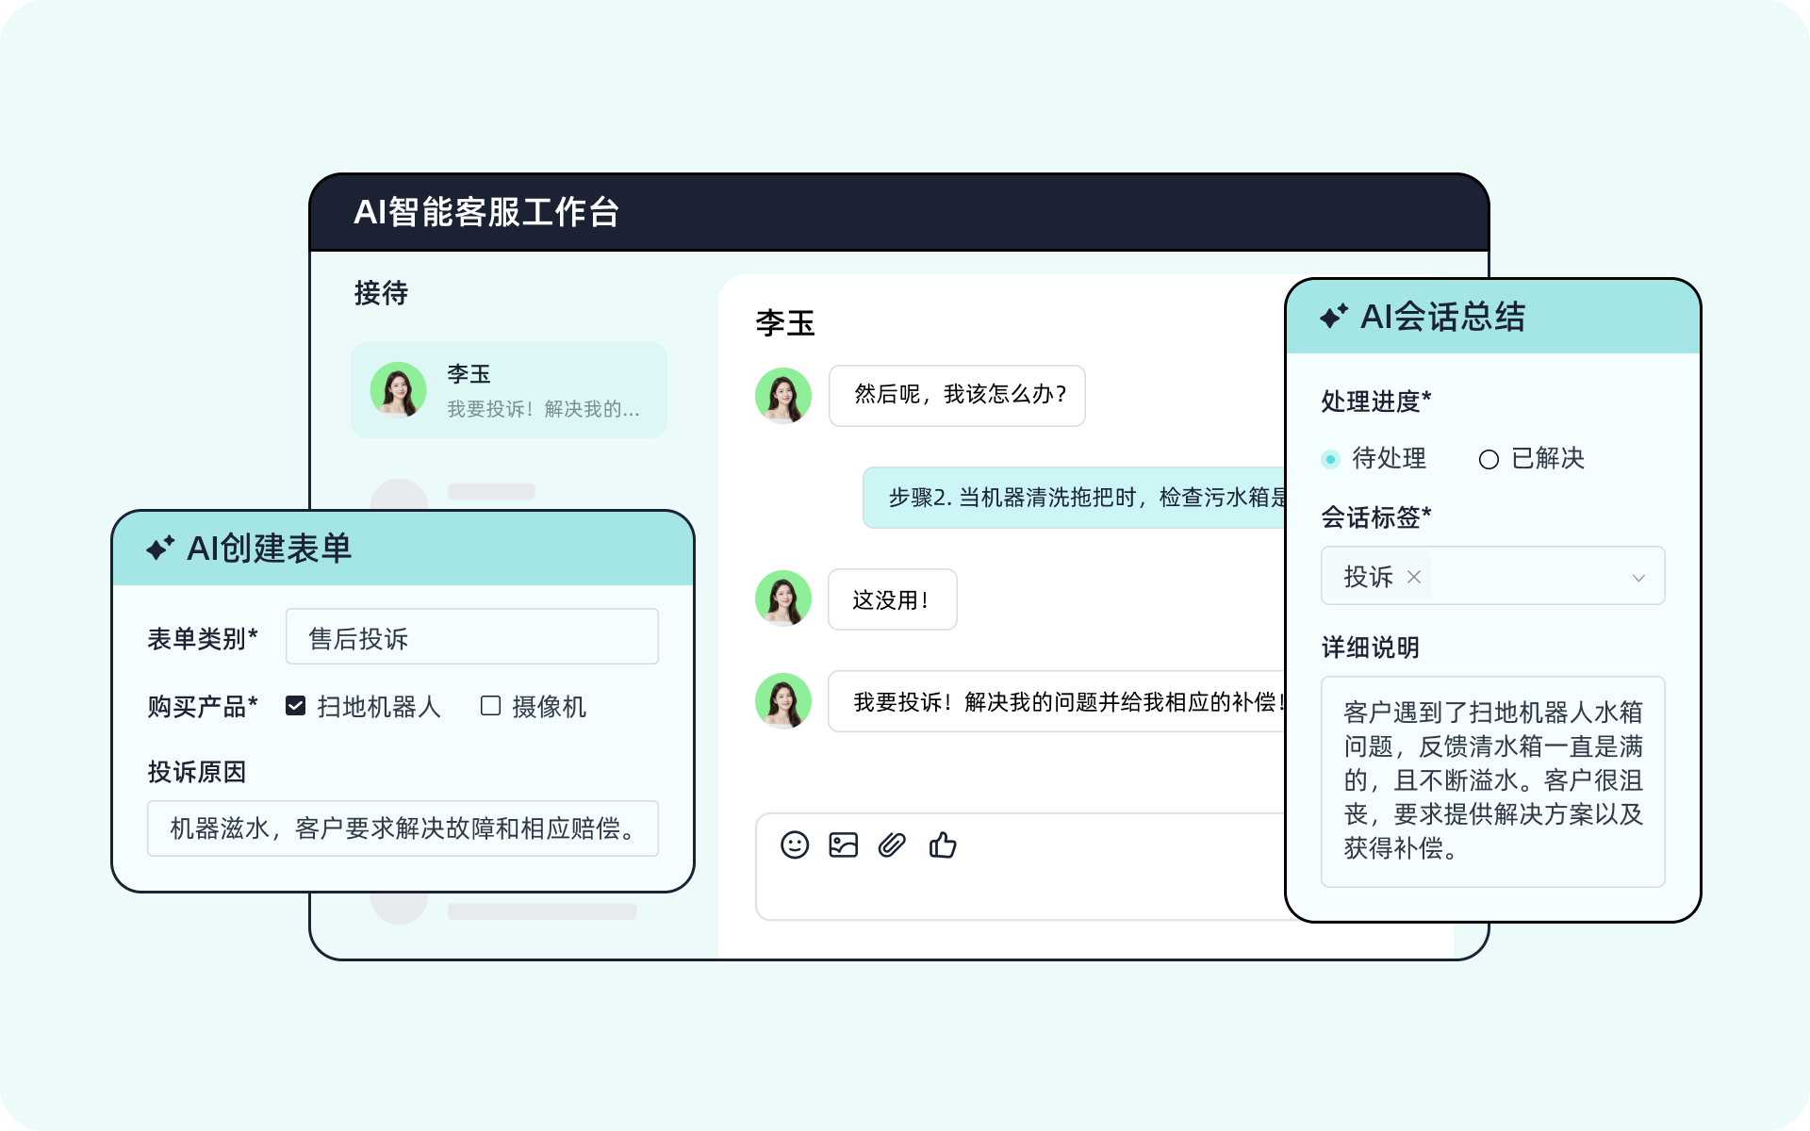Image resolution: width=1810 pixels, height=1131 pixels.
Task: Open the emoji picker in the chat toolbar
Action: (795, 845)
